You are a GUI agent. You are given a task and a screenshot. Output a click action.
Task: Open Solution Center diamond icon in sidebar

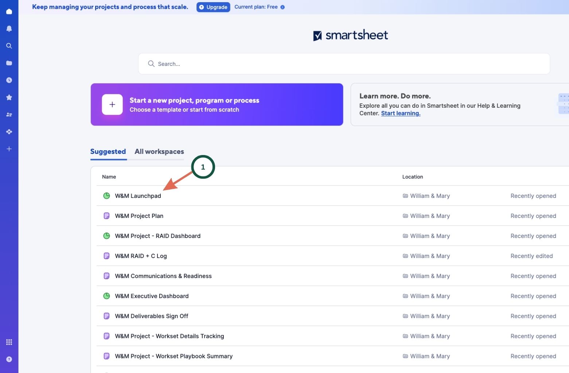(x=9, y=132)
